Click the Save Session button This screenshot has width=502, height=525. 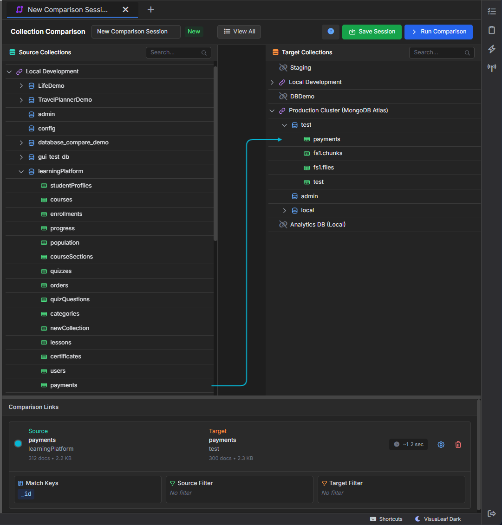[372, 32]
